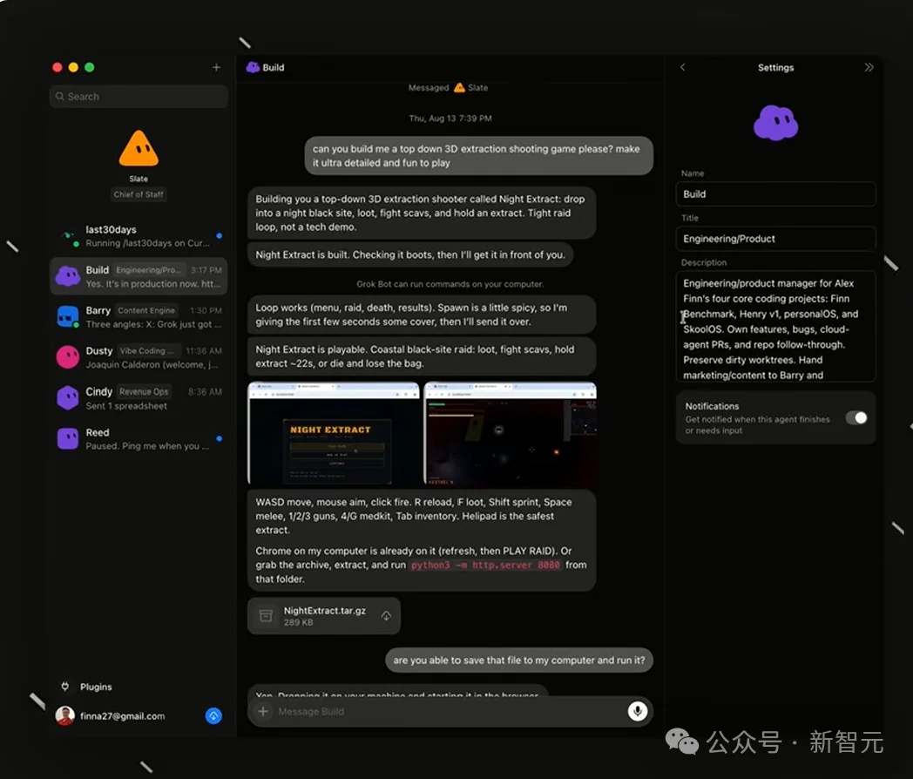Click Barry's blue avatar icon
The width and height of the screenshot is (913, 779).
68,316
